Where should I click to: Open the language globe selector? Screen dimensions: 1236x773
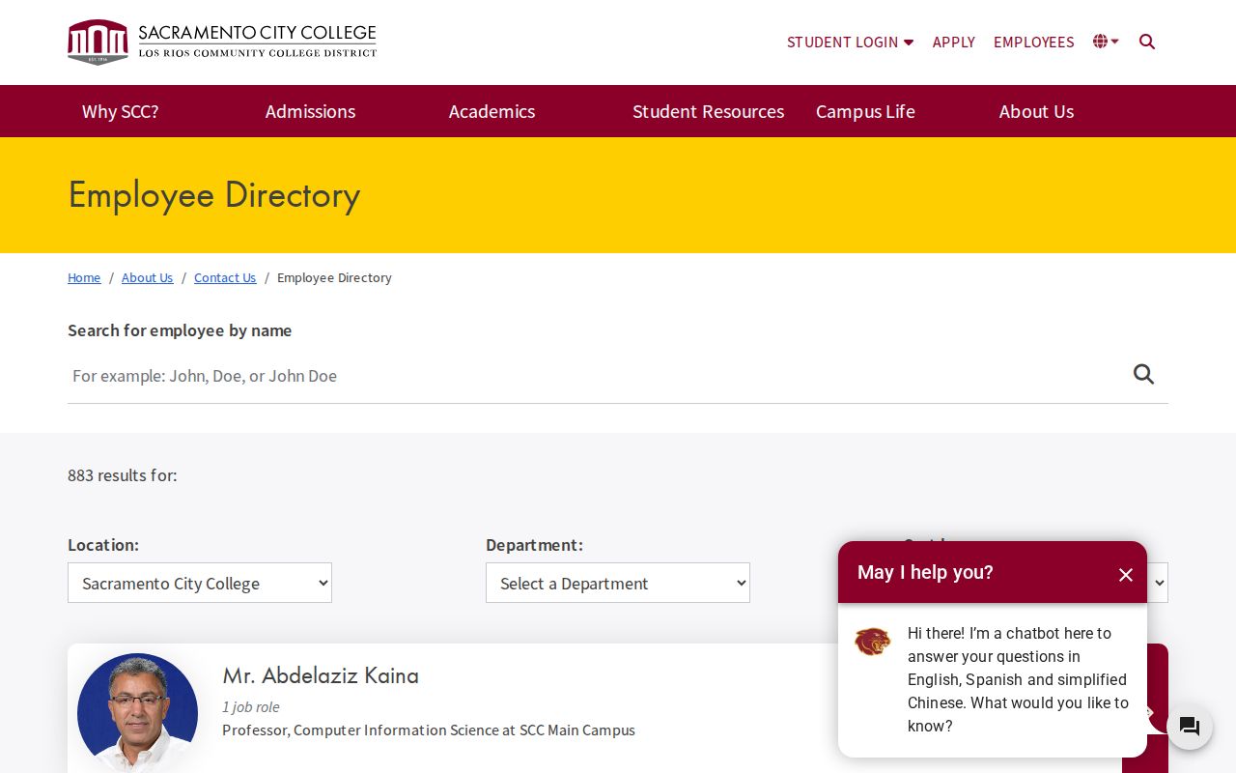1106,42
